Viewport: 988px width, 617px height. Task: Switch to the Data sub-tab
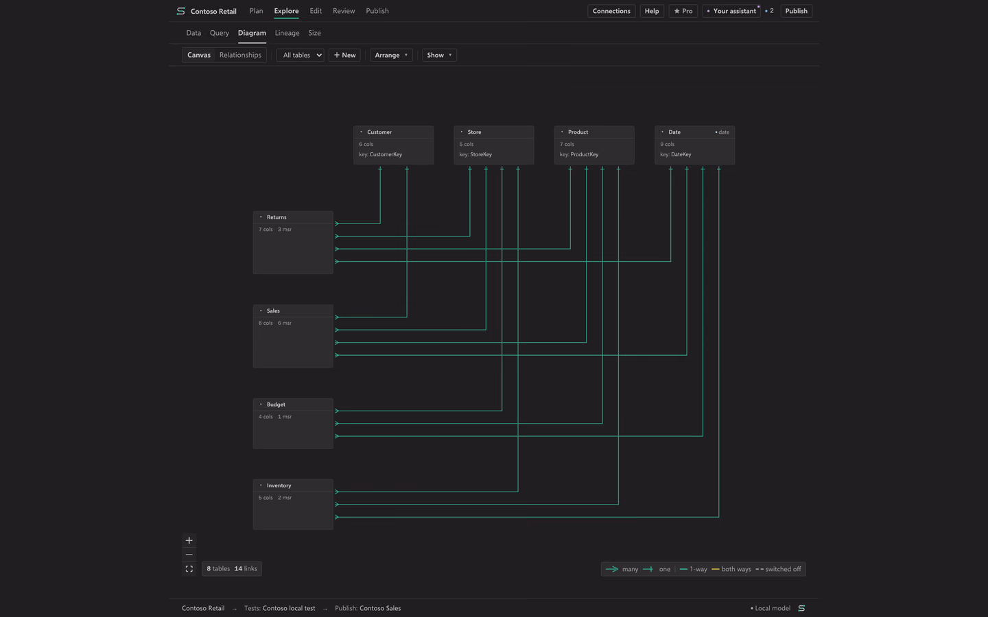pos(193,33)
